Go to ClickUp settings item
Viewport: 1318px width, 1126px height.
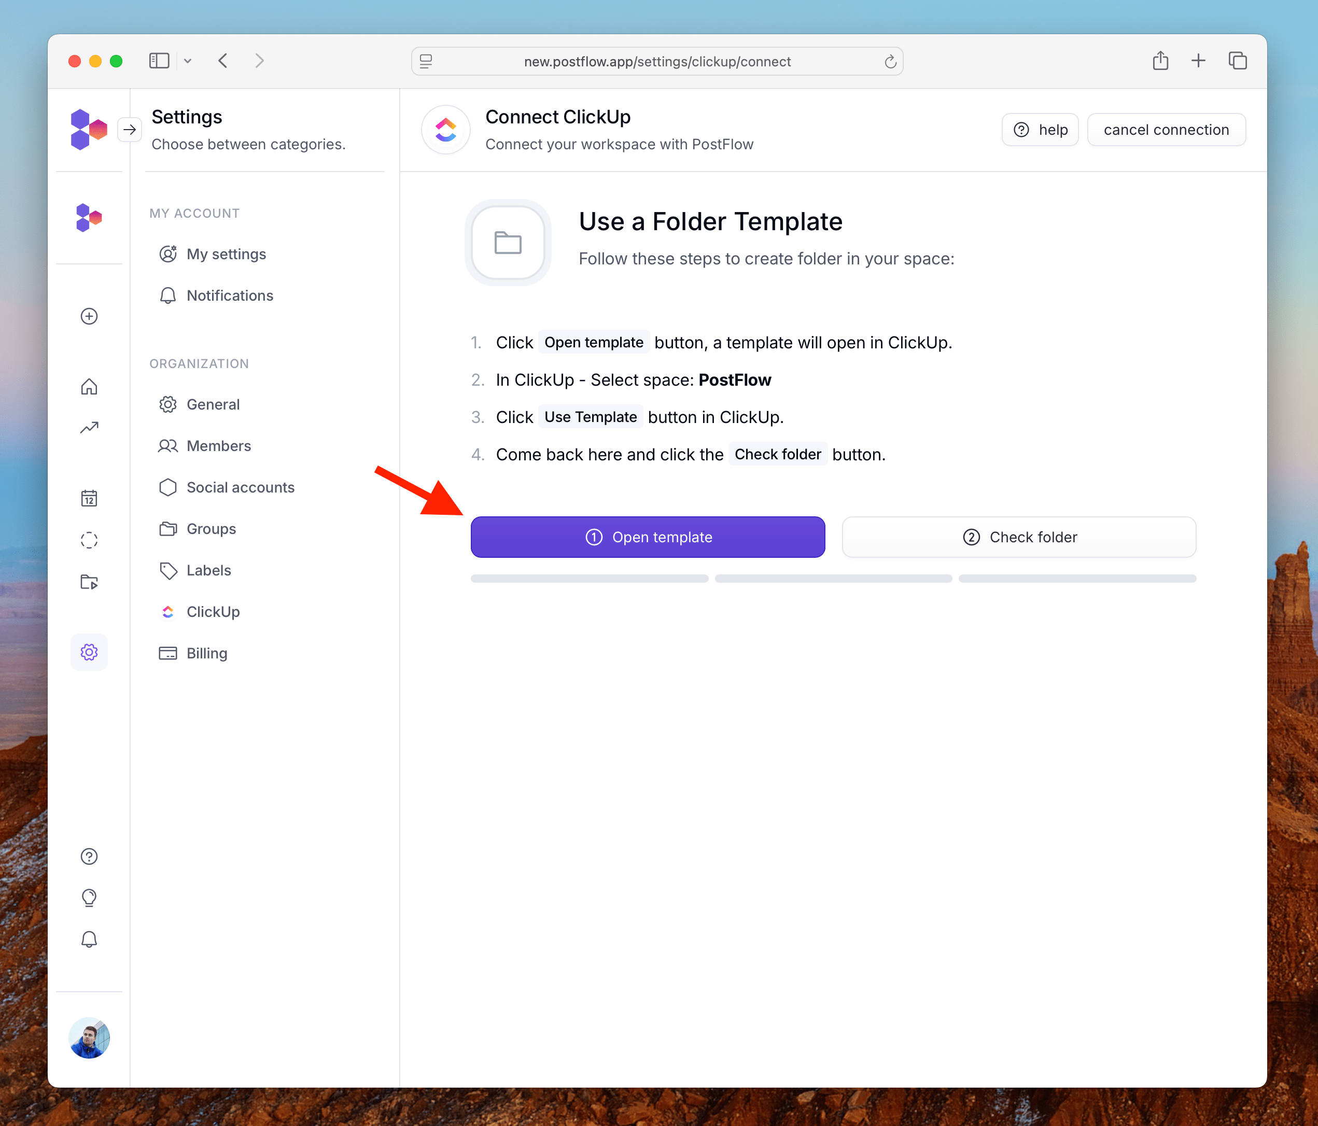(x=213, y=612)
